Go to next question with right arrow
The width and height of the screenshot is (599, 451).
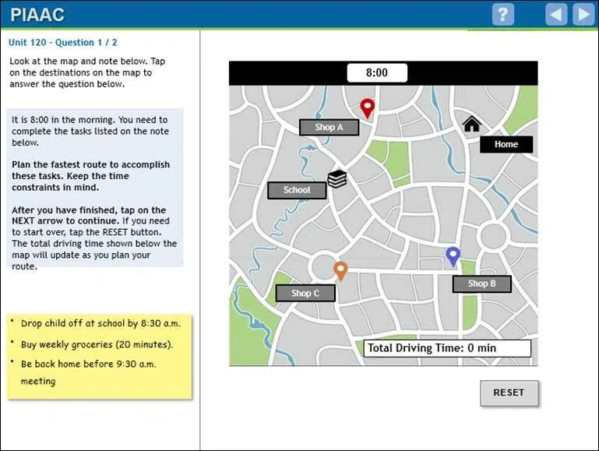click(x=583, y=14)
